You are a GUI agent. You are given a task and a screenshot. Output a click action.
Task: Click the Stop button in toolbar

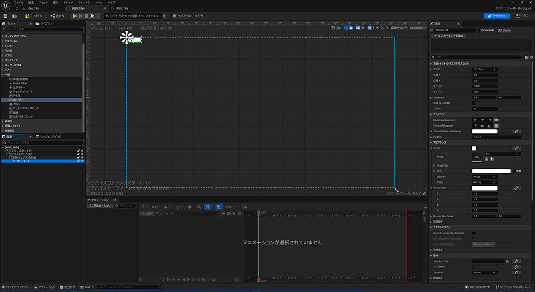pyautogui.click(x=87, y=16)
